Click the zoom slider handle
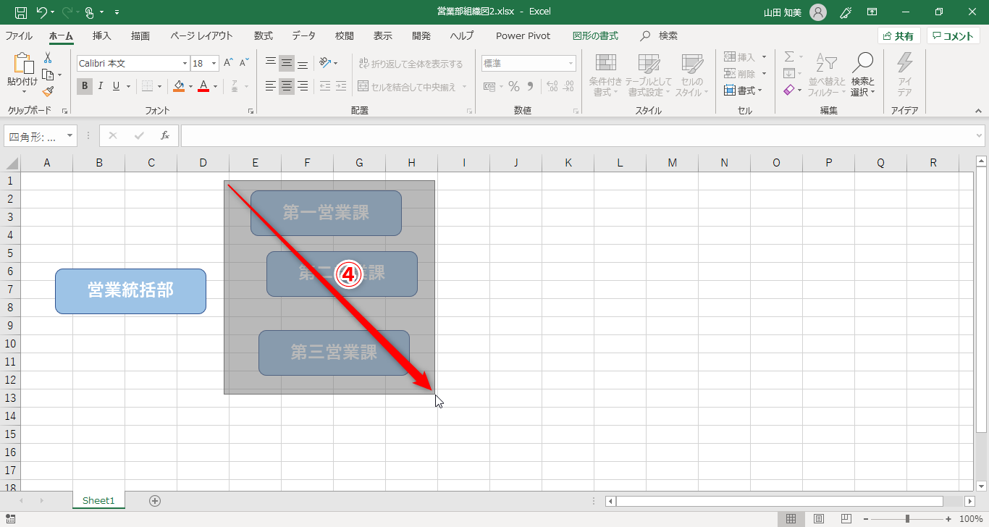 [x=907, y=518]
